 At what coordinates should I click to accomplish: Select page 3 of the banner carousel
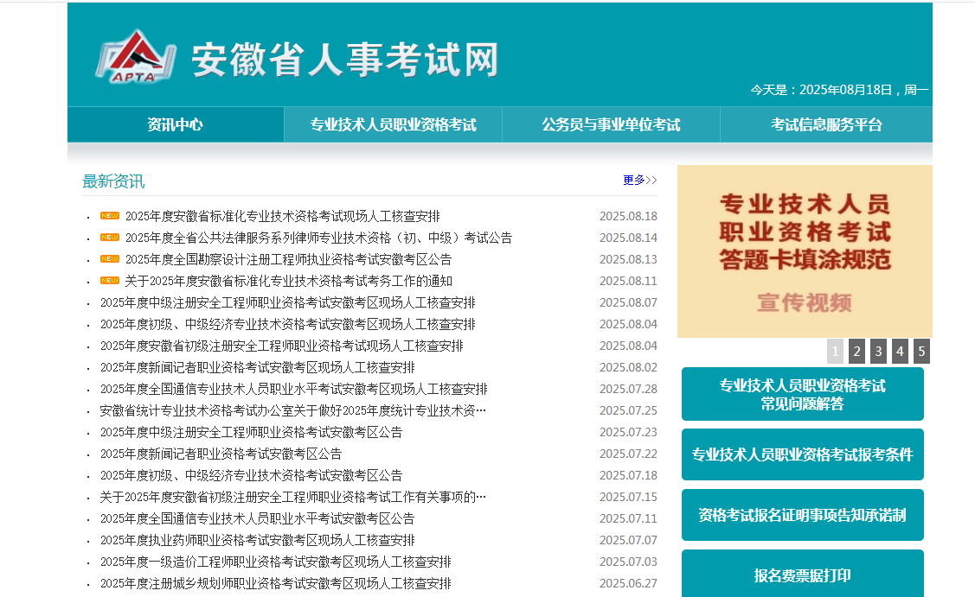(x=878, y=351)
